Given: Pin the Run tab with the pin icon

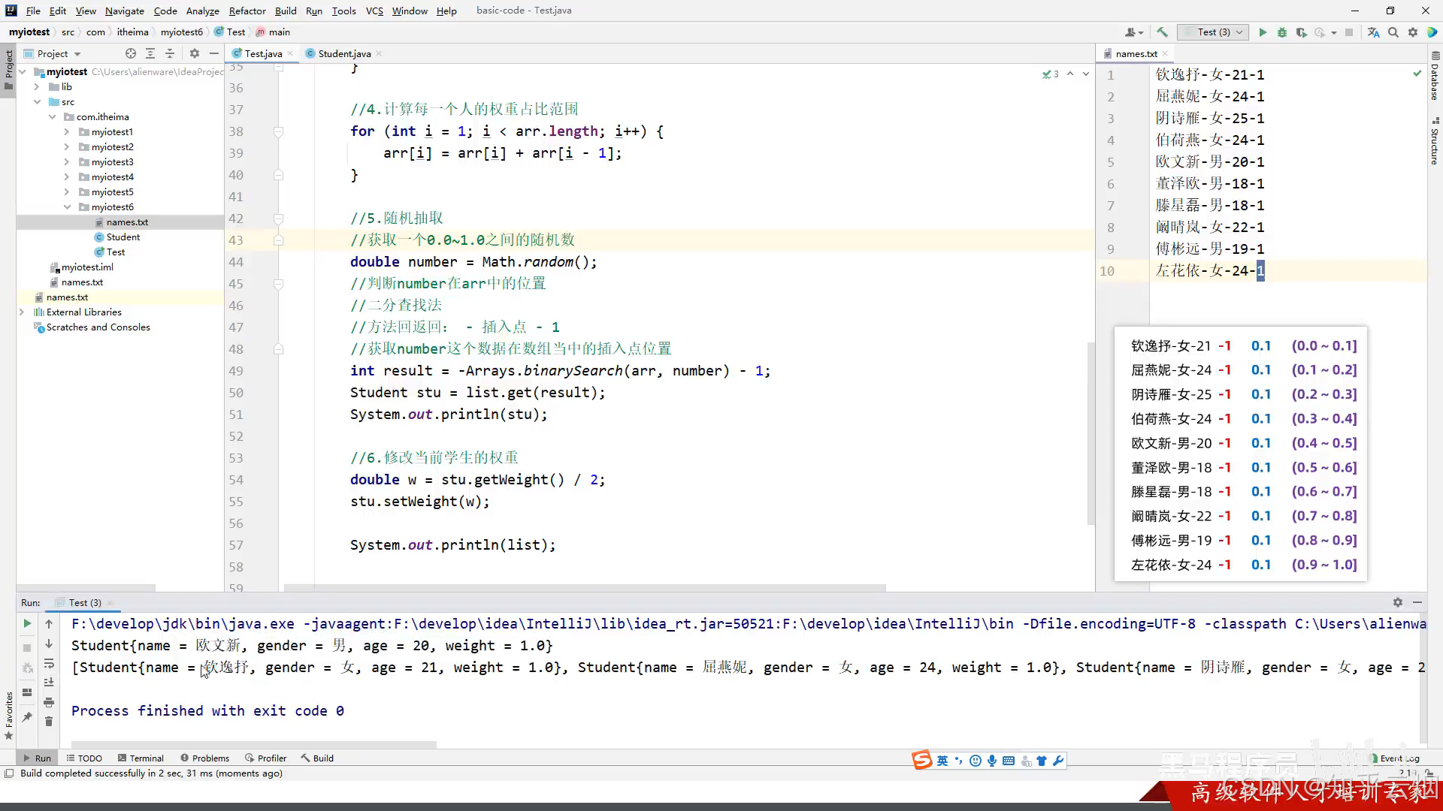Looking at the screenshot, I should (27, 717).
